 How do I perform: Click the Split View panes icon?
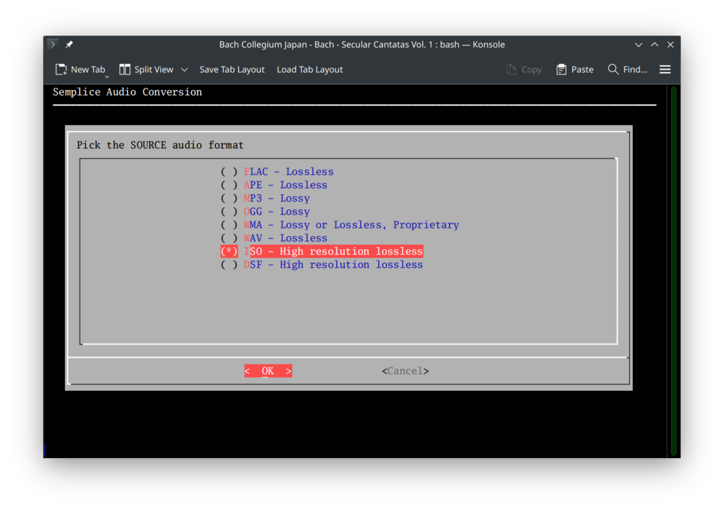(x=124, y=69)
